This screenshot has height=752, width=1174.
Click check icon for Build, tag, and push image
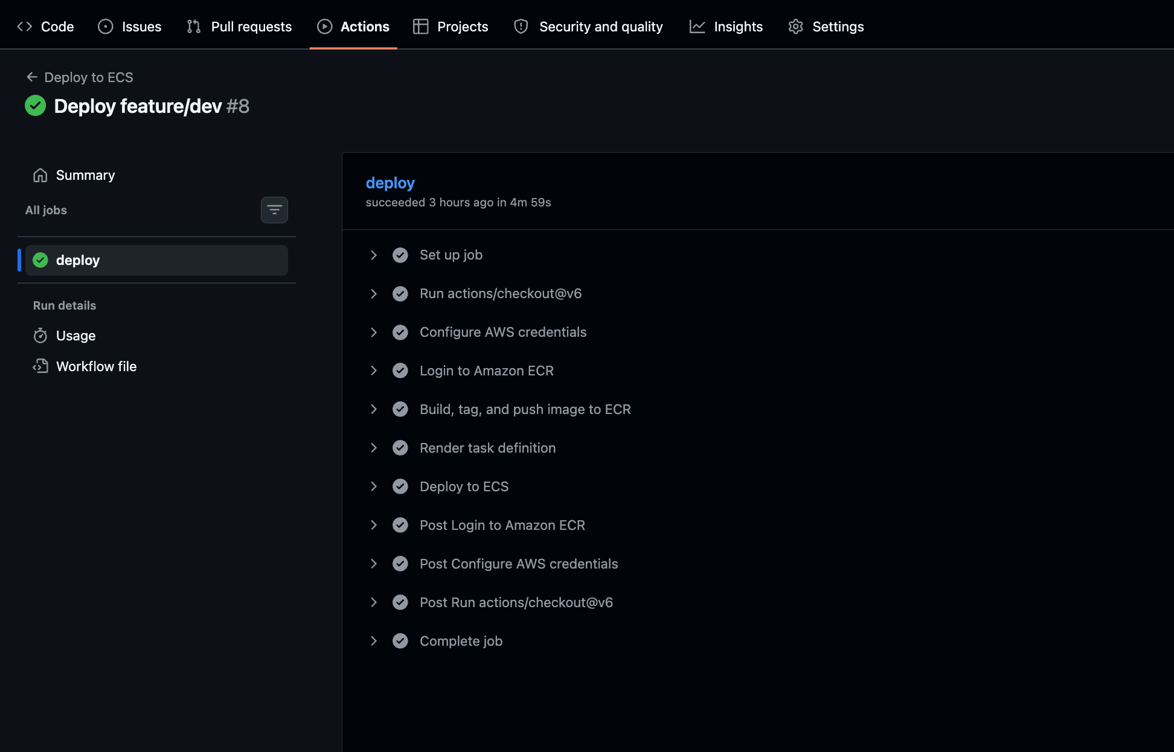pyautogui.click(x=400, y=409)
